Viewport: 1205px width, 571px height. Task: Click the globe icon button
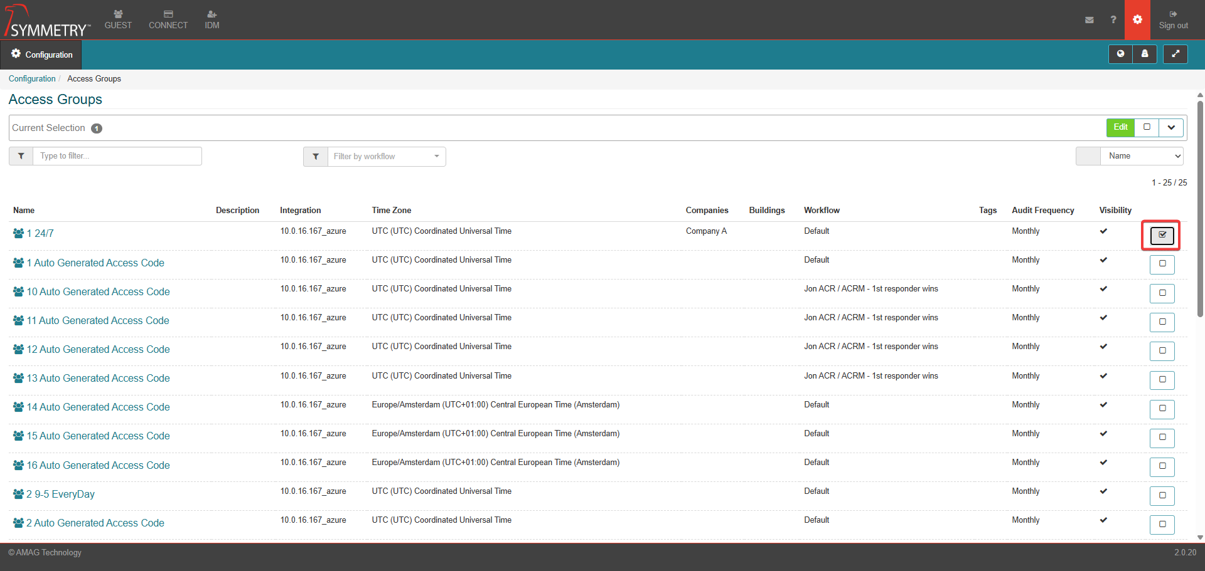click(x=1120, y=55)
